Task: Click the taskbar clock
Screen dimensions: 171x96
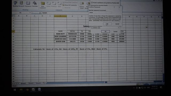Action: [x=154, y=87]
